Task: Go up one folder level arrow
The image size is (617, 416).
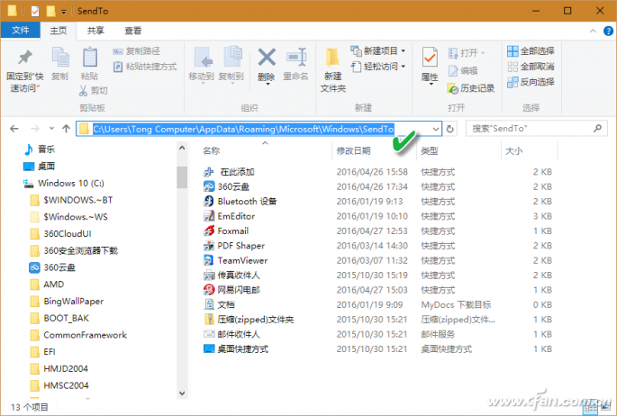Action: pos(66,129)
